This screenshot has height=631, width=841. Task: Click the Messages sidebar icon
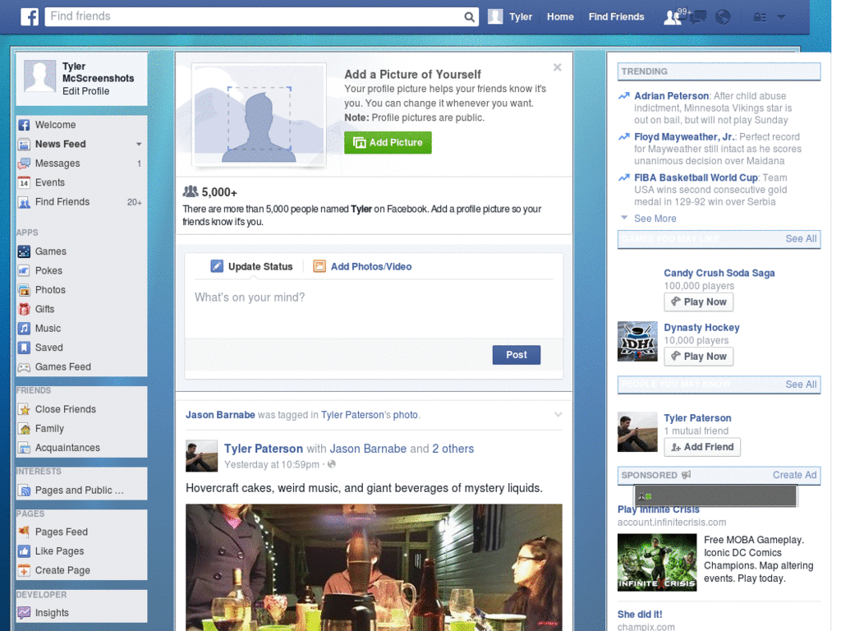[24, 164]
